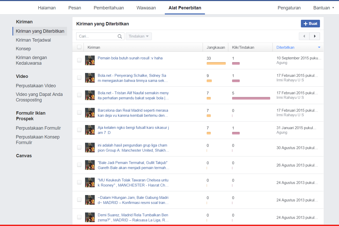Open Kiriman Terjadwal in sidebar
The width and height of the screenshot is (339, 226).
(33, 40)
